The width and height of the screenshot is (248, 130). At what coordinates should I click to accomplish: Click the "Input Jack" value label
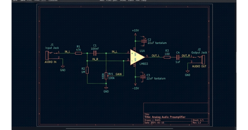tap(52, 48)
